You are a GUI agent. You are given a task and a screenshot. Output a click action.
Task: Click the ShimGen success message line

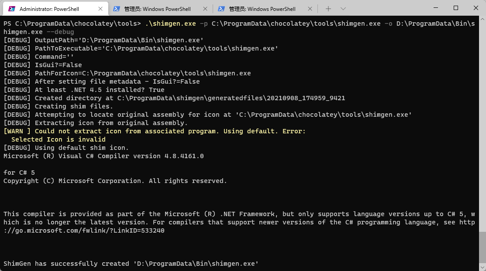131,264
